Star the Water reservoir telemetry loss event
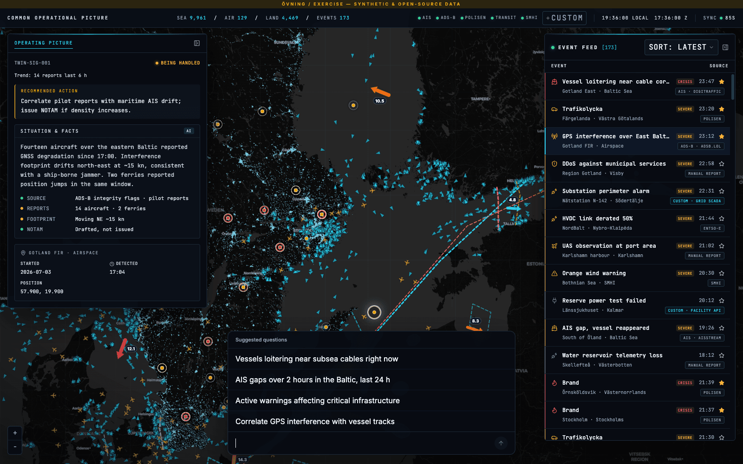 [722, 355]
